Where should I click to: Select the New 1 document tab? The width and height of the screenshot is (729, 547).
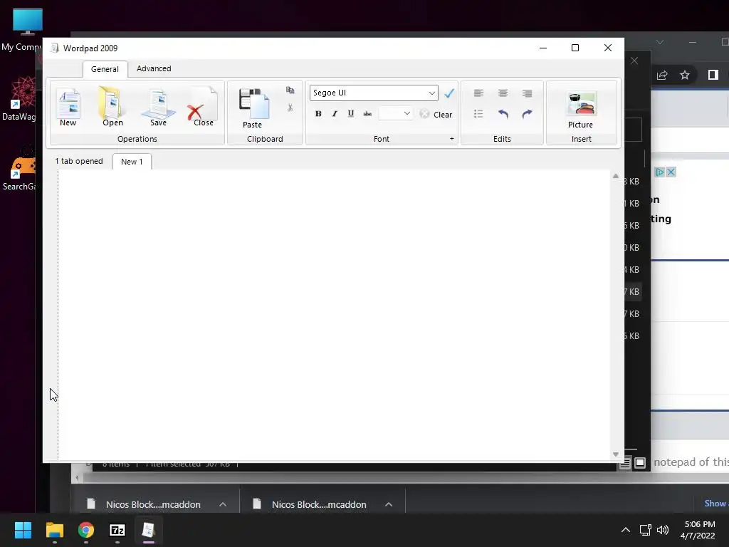[x=132, y=162]
